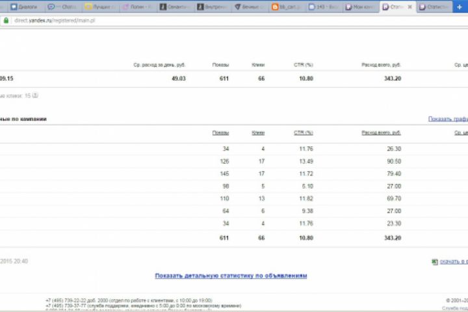Close the active statistics tab
The image size is (468, 312).
coord(409,6)
